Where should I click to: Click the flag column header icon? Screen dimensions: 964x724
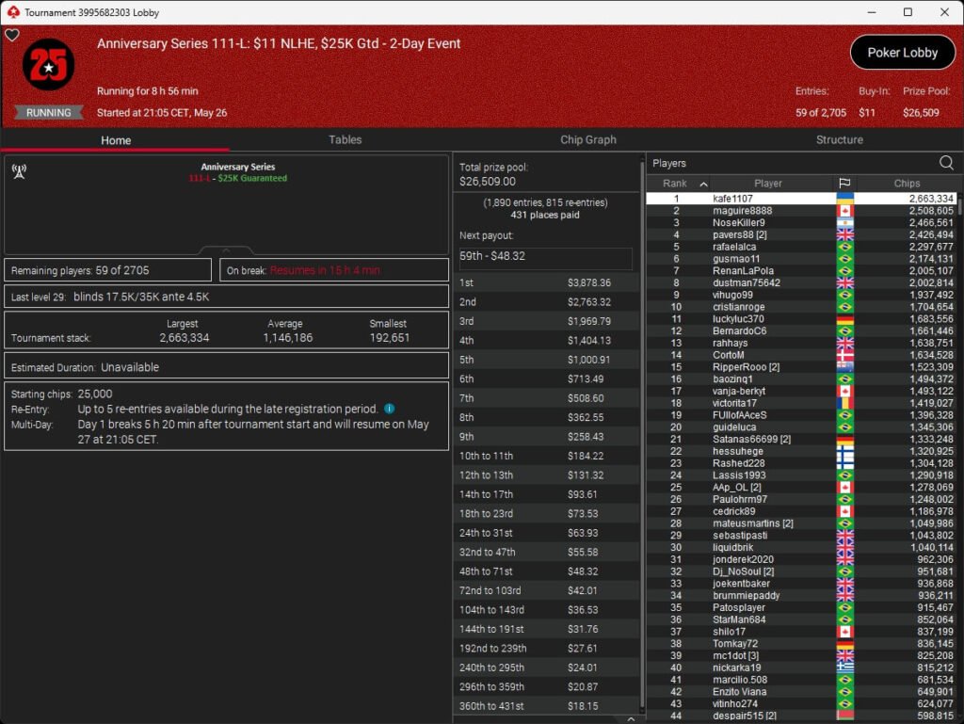[844, 184]
